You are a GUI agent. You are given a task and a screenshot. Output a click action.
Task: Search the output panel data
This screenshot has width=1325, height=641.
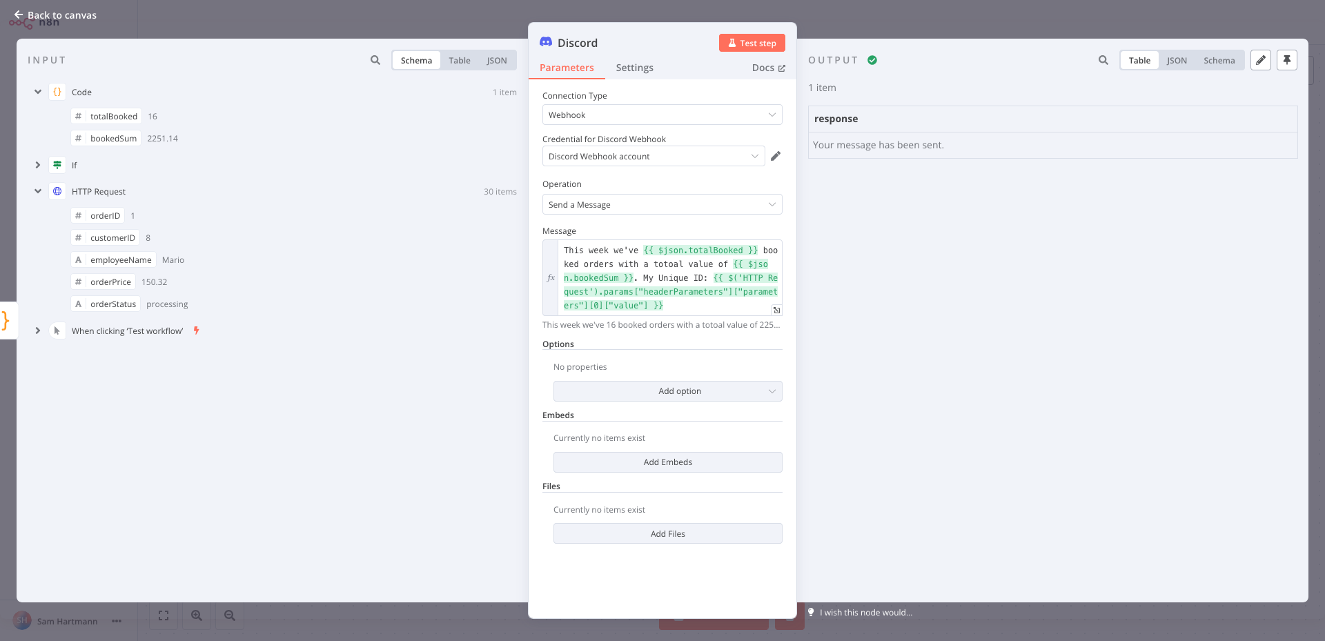1103,60
